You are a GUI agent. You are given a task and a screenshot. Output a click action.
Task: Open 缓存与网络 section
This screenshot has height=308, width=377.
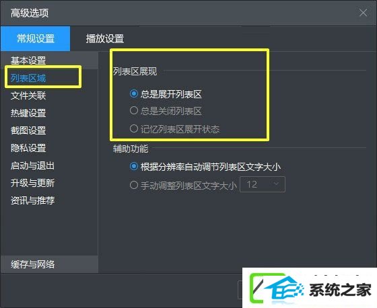32,264
